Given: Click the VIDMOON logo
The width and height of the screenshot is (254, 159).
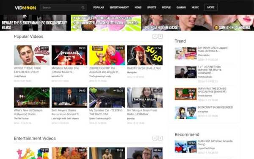Looking at the screenshot, I should click(x=25, y=8).
